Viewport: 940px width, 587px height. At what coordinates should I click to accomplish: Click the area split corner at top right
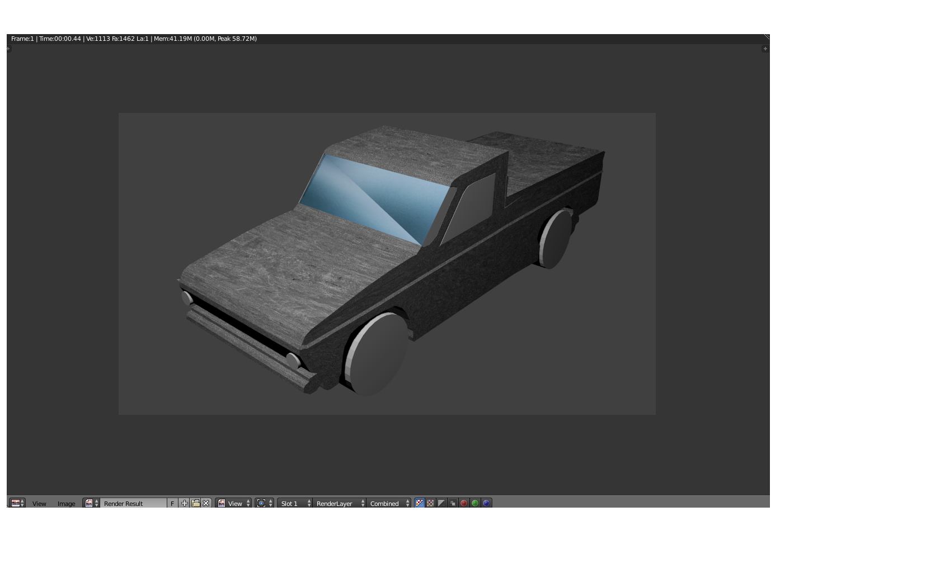tap(767, 37)
